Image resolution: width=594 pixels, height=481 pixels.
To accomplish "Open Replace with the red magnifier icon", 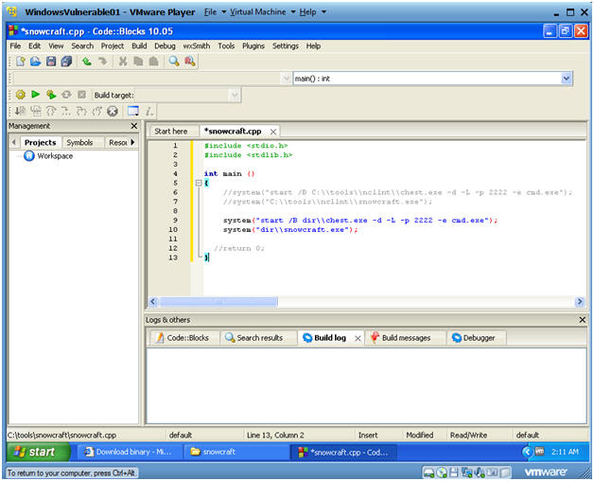I will [190, 62].
